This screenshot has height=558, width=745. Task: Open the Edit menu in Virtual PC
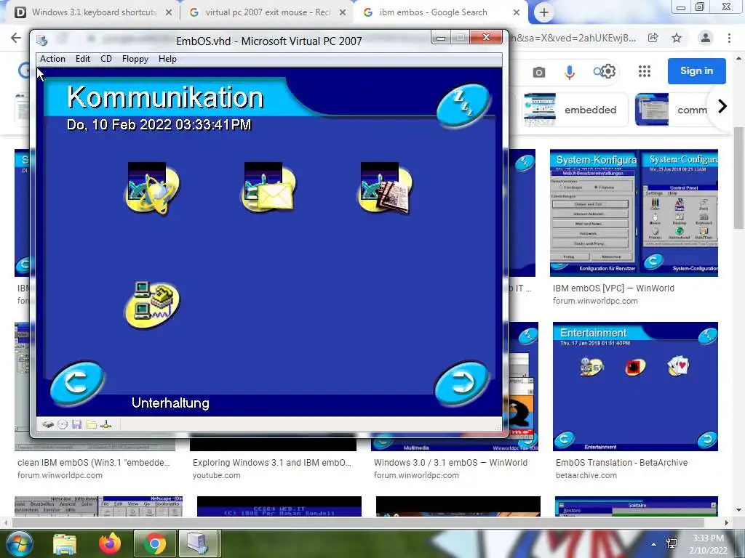83,59
